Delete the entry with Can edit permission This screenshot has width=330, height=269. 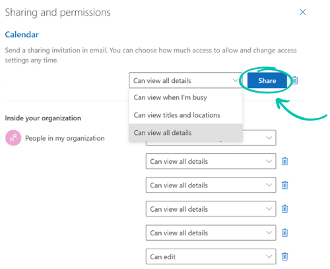click(284, 257)
